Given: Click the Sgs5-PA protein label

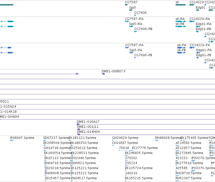Looking at the screenshot, I should coord(136,50).
